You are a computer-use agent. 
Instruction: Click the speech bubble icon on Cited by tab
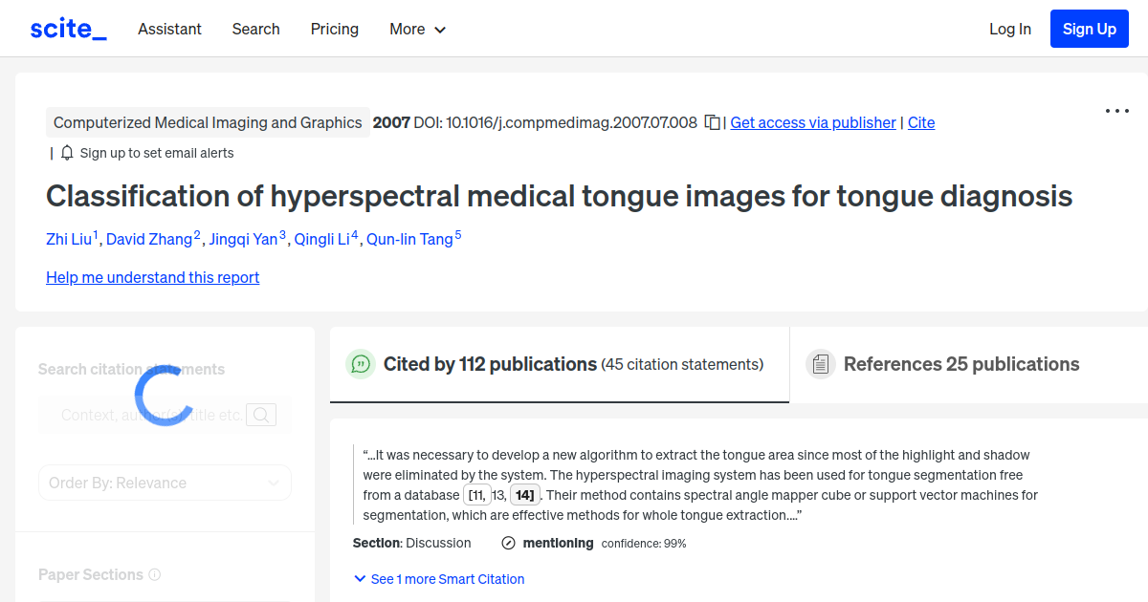point(360,364)
